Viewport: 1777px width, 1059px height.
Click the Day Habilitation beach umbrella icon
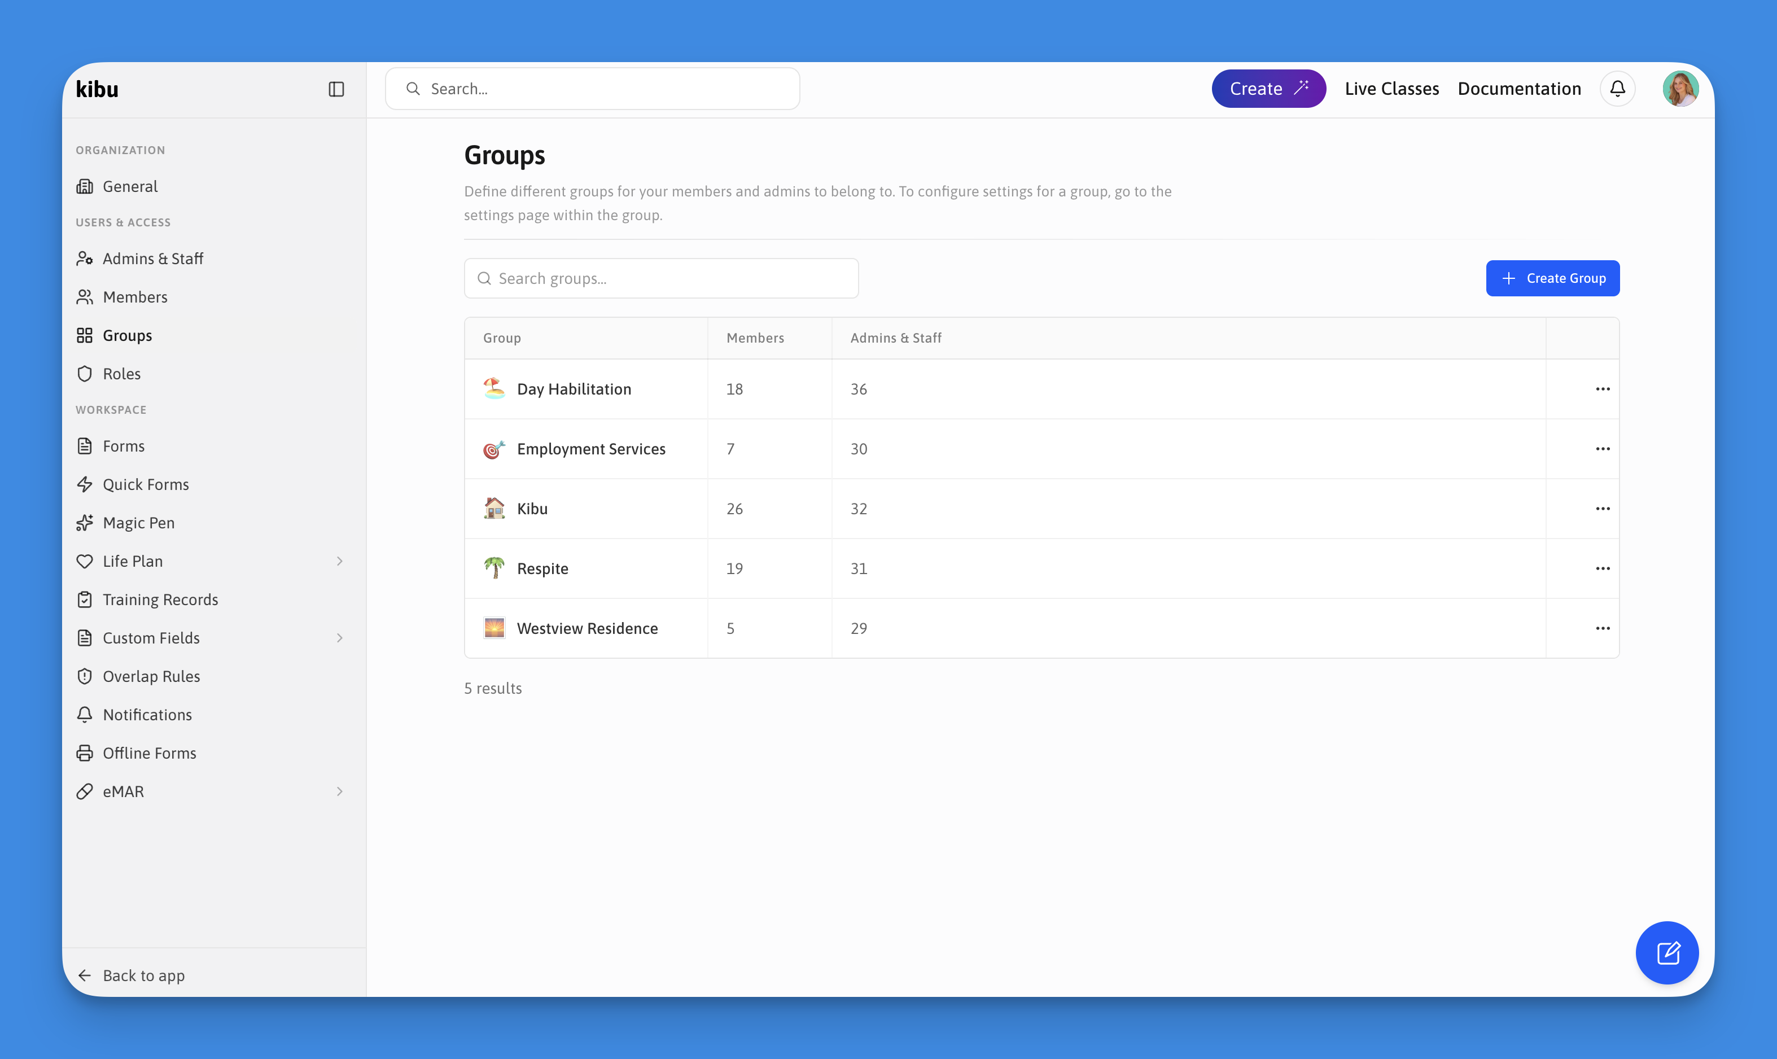[494, 388]
